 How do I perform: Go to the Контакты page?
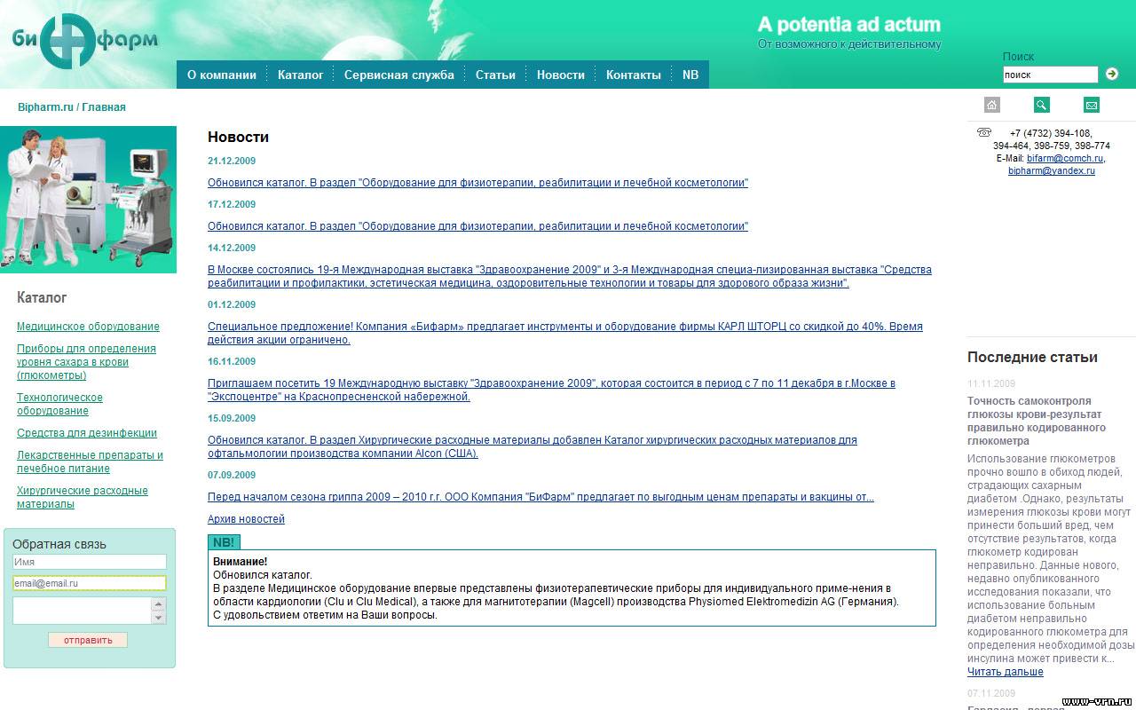coord(633,75)
